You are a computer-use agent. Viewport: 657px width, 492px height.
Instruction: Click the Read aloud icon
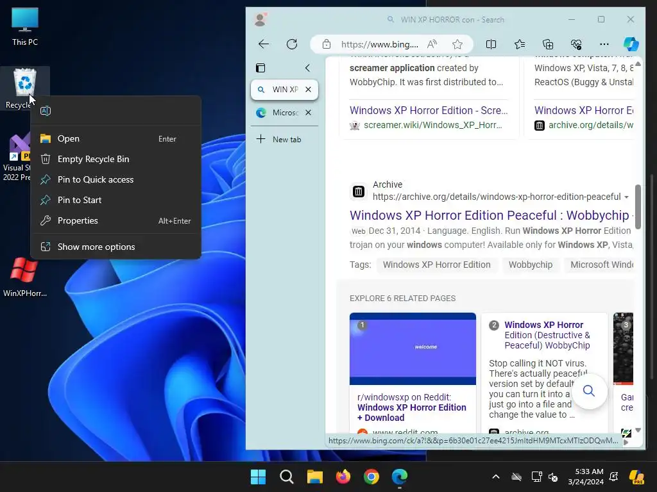(432, 44)
